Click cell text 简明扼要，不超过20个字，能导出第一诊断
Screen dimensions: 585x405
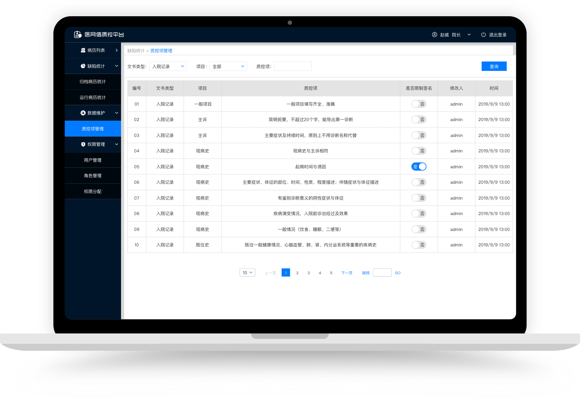pyautogui.click(x=311, y=120)
